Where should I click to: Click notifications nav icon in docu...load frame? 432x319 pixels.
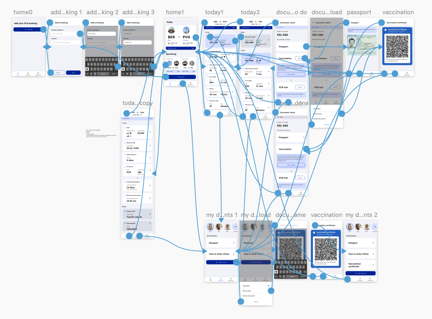(336, 102)
